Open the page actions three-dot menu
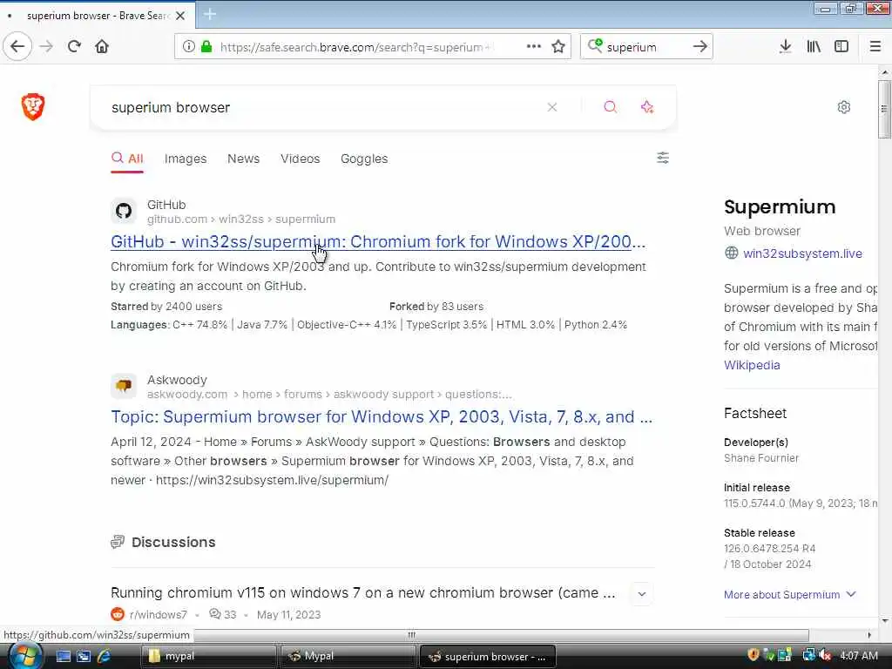This screenshot has height=669, width=892. click(x=534, y=47)
